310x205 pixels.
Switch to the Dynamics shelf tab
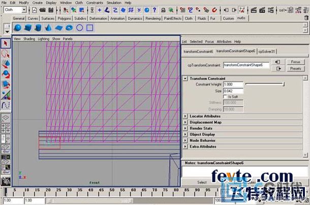[135, 18]
